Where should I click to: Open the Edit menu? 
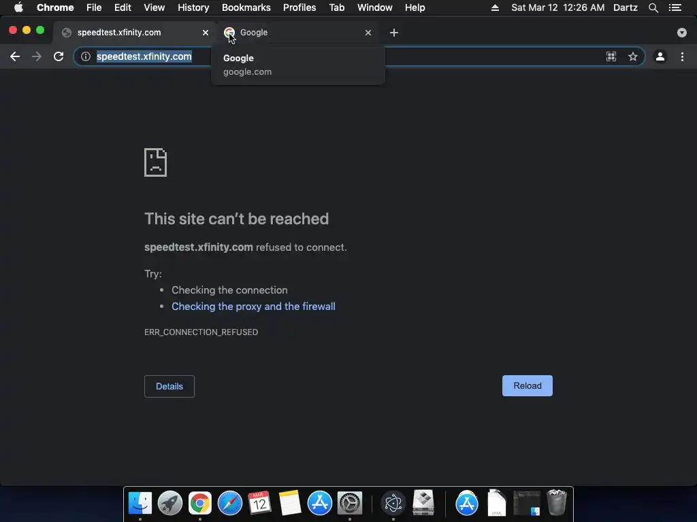[123, 7]
